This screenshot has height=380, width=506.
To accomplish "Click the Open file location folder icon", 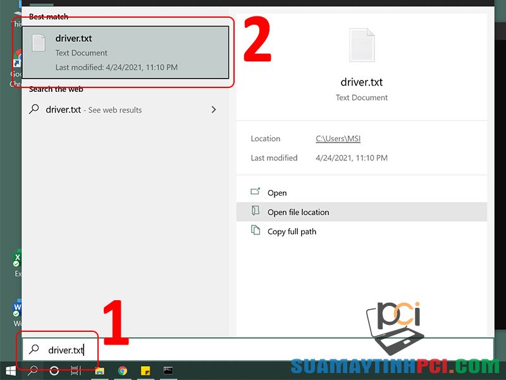I will click(256, 211).
